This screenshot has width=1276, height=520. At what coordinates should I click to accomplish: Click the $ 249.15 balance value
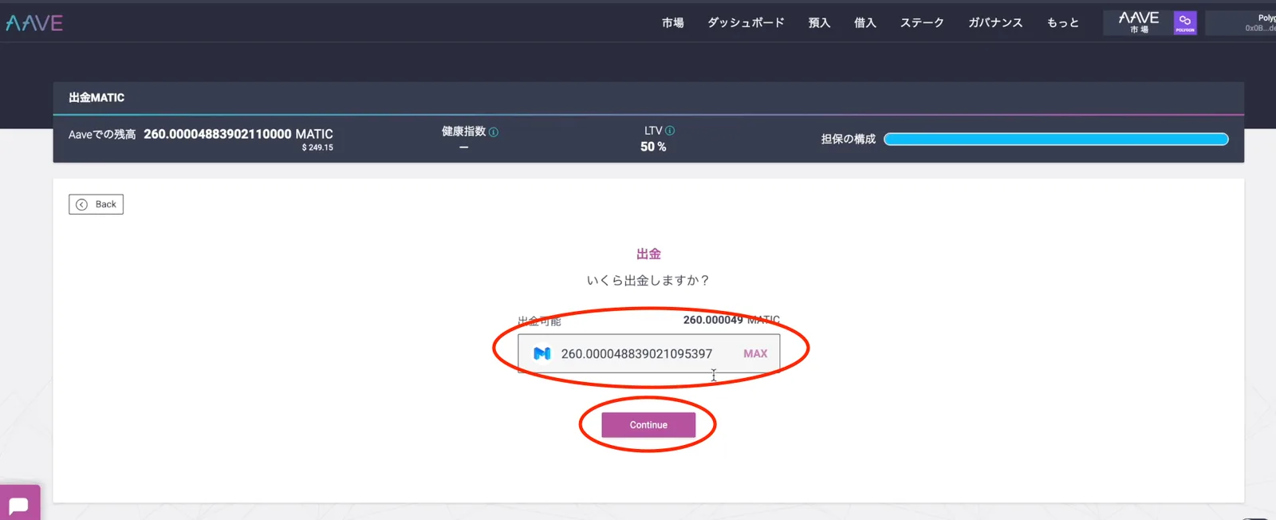tap(317, 148)
